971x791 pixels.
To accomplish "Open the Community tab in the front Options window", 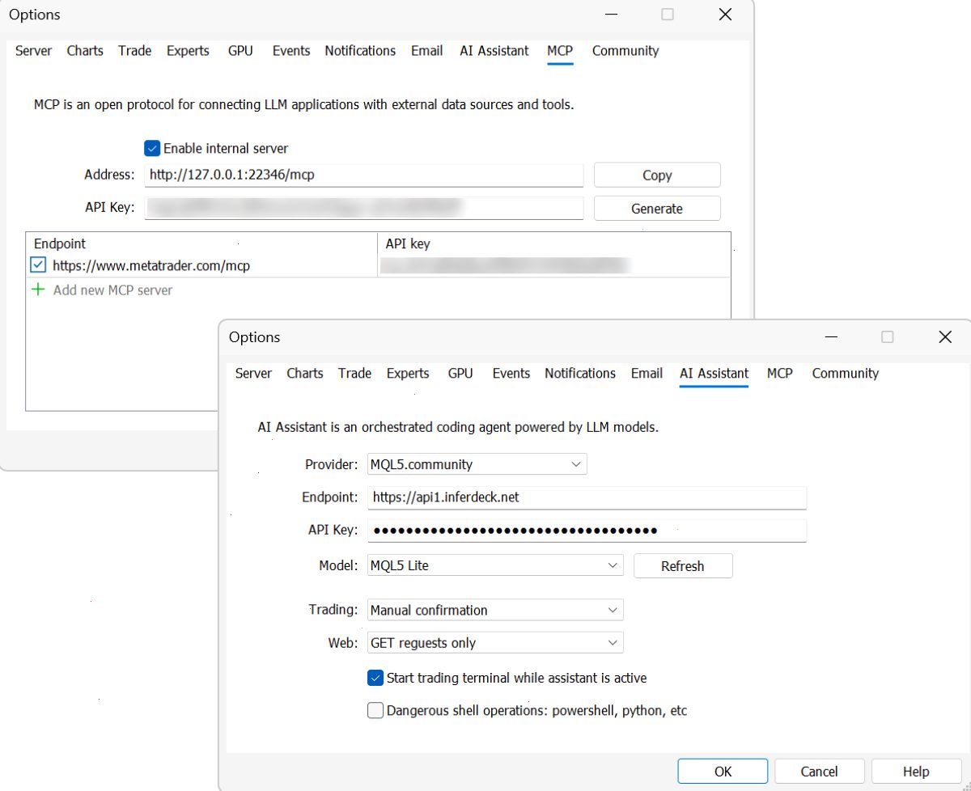I will coord(845,373).
